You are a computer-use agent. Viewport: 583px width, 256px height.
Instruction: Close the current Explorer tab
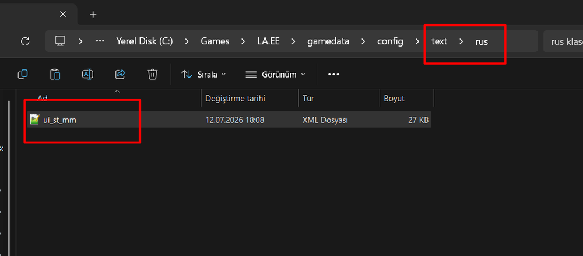coord(63,14)
